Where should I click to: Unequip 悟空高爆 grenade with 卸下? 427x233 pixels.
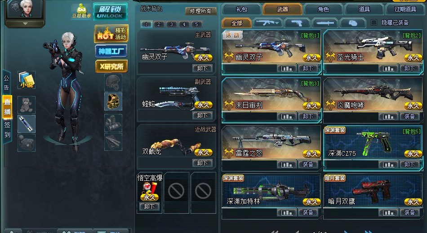point(149,207)
